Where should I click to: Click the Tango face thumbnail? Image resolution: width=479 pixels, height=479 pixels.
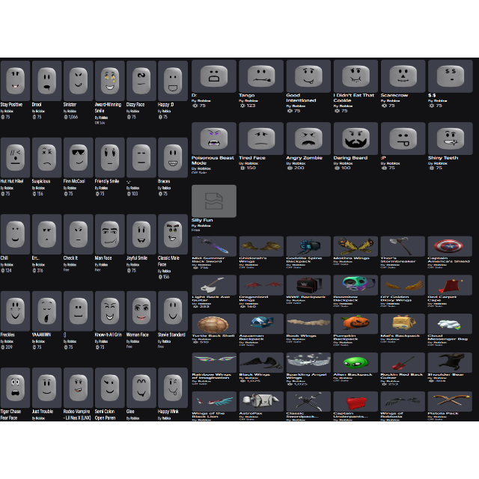(x=261, y=76)
